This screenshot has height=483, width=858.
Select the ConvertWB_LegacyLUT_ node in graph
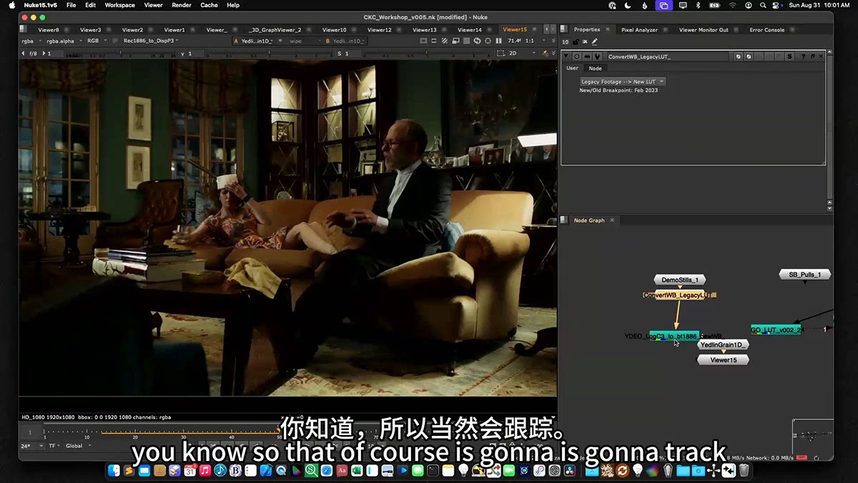680,295
